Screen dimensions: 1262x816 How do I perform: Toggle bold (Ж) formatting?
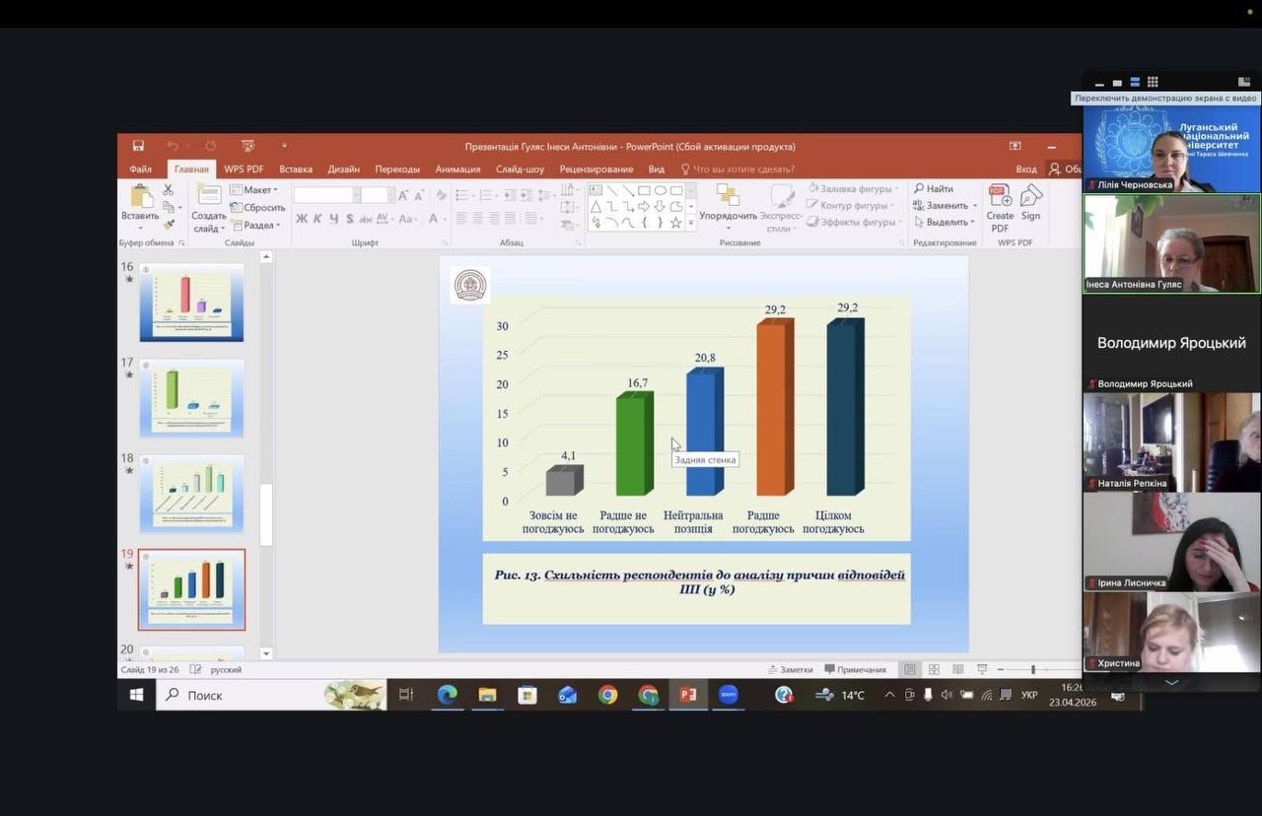[x=302, y=219]
